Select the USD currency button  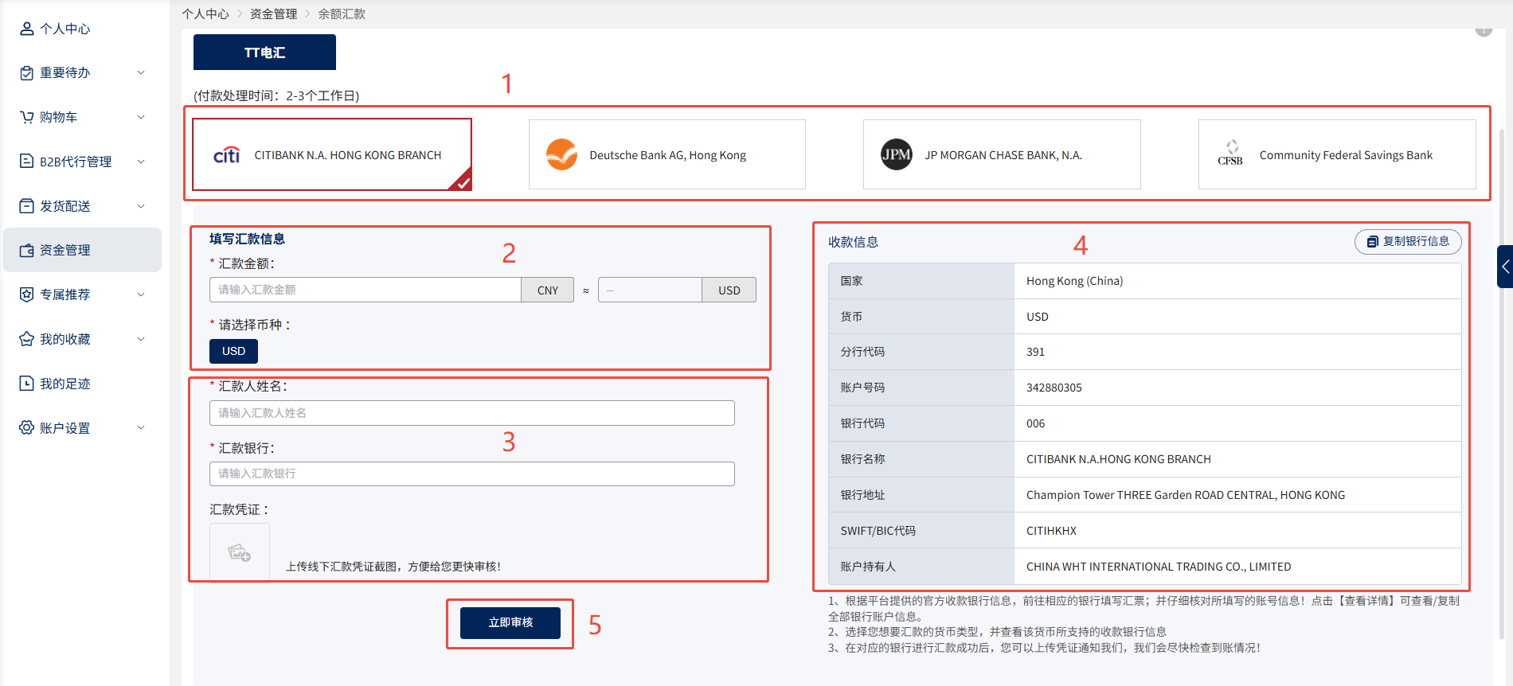(x=233, y=351)
